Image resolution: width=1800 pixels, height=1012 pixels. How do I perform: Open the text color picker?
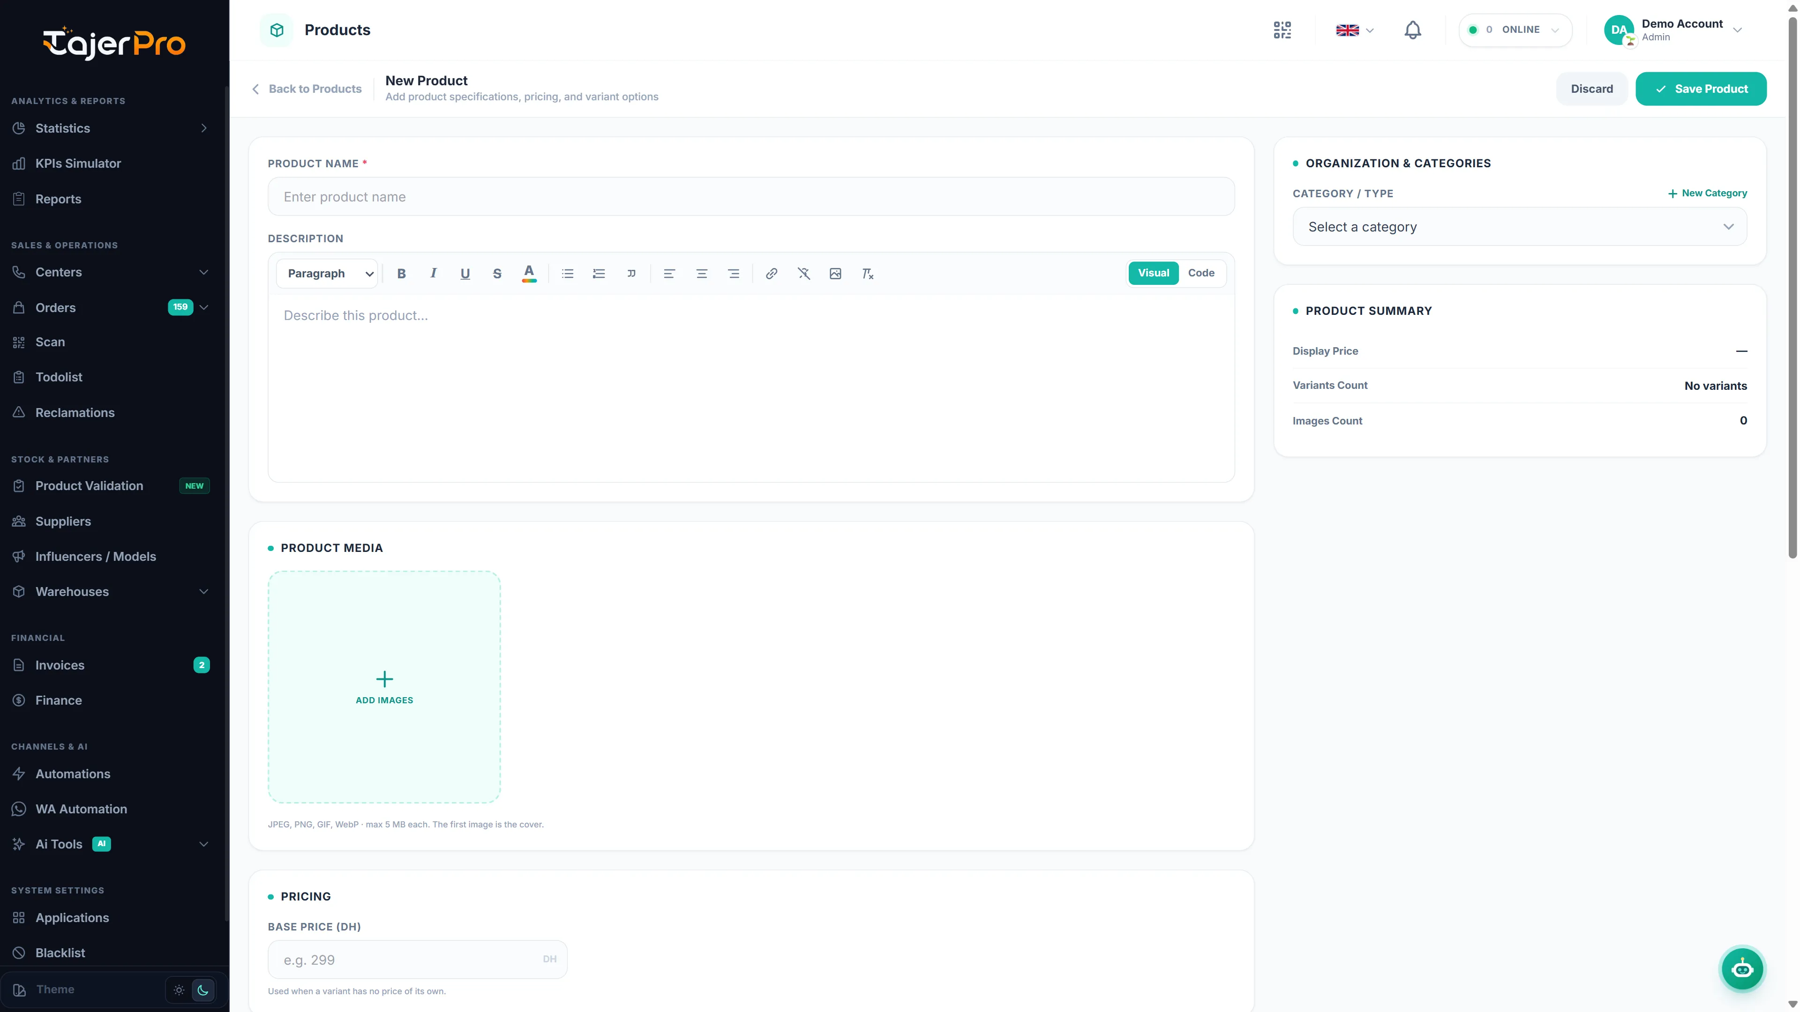point(529,273)
